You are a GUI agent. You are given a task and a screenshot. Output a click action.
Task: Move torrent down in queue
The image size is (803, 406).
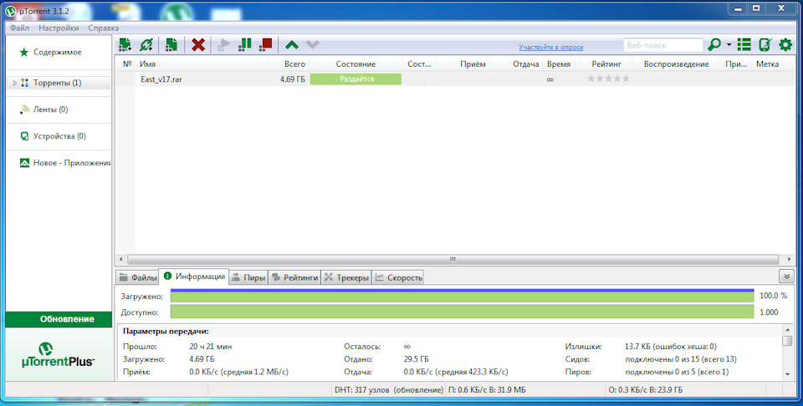pos(312,45)
